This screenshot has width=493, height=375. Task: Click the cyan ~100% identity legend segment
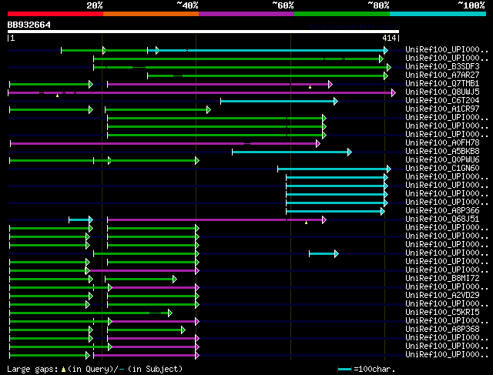[438, 14]
